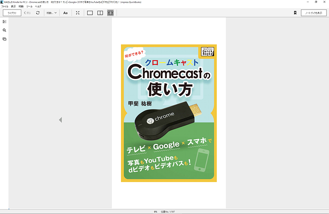Click the Chromecast book cover image
This screenshot has width=329, height=214.
tap(169, 113)
